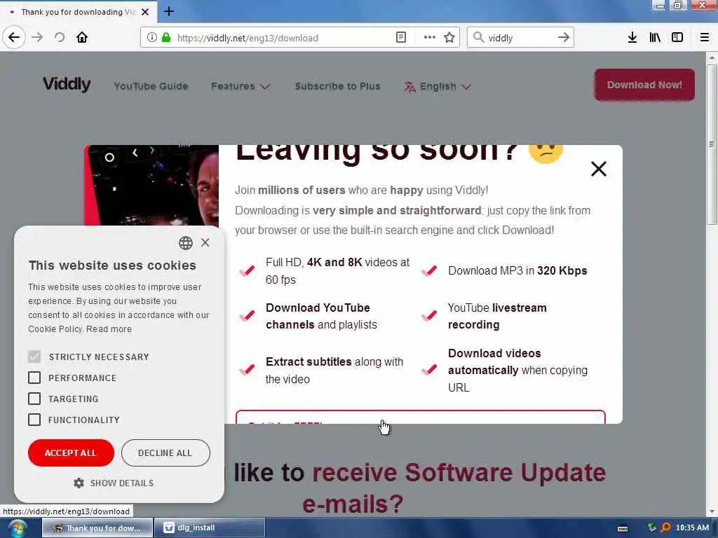Enable the Functionality cookies checkbox
718x538 pixels.
34,420
